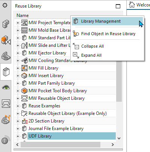Open the Assembly Navigator sidebar tab
This screenshot has width=150, height=152.
coord(6,40)
